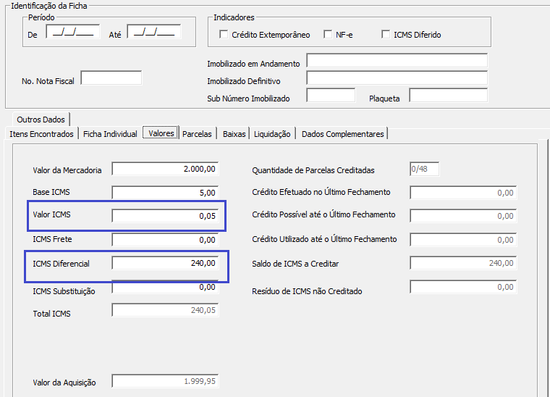
Task: Click the Imobilizado em Andamento field
Action: click(x=397, y=61)
